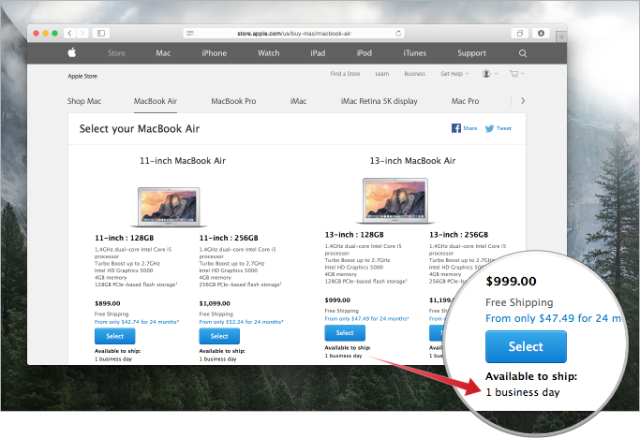Add a new tab with plus button

click(x=561, y=36)
